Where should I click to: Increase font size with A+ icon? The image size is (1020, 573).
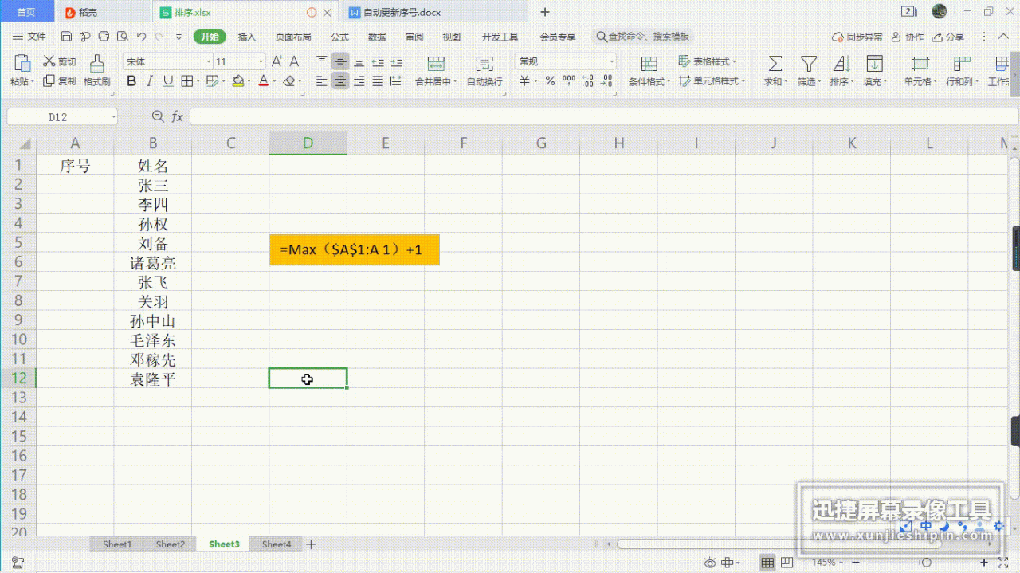click(277, 61)
